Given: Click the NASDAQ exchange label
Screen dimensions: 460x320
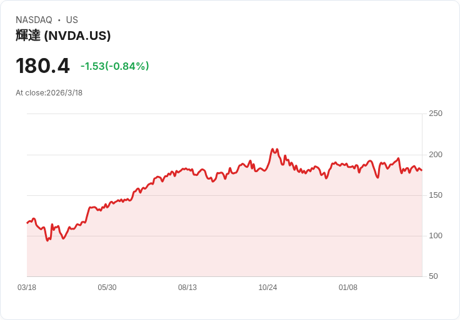Looking at the screenshot, I should point(34,20).
